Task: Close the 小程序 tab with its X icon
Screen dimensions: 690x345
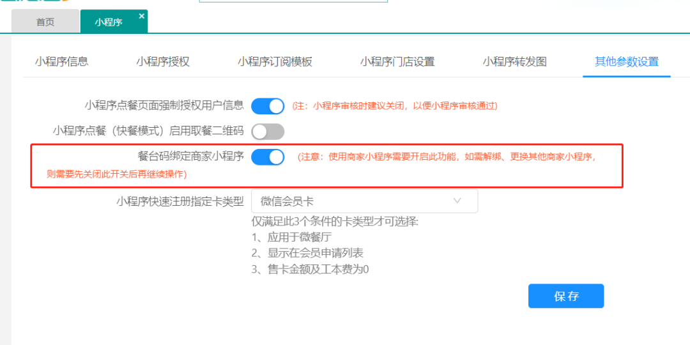Action: click(x=141, y=16)
